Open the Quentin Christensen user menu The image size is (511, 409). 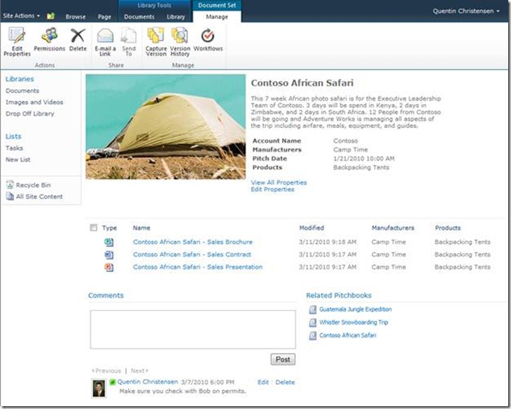466,11
